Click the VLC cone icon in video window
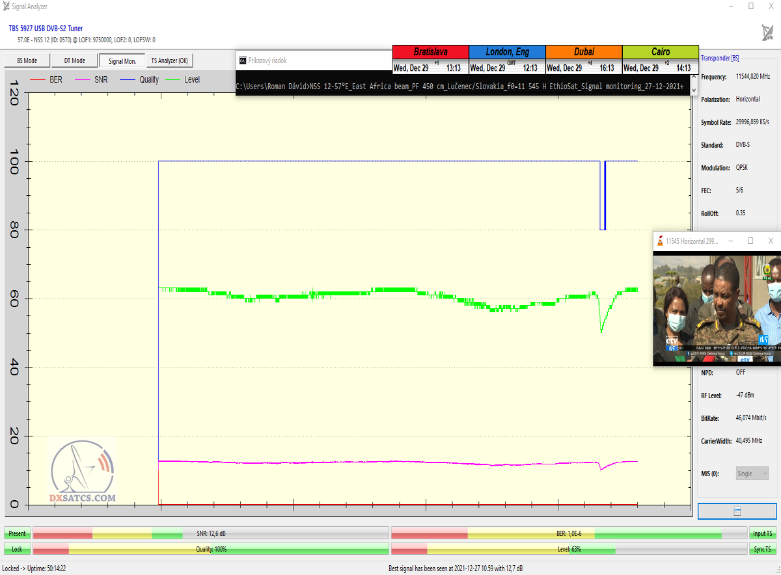Screen dimensions: 781x575 coord(660,241)
